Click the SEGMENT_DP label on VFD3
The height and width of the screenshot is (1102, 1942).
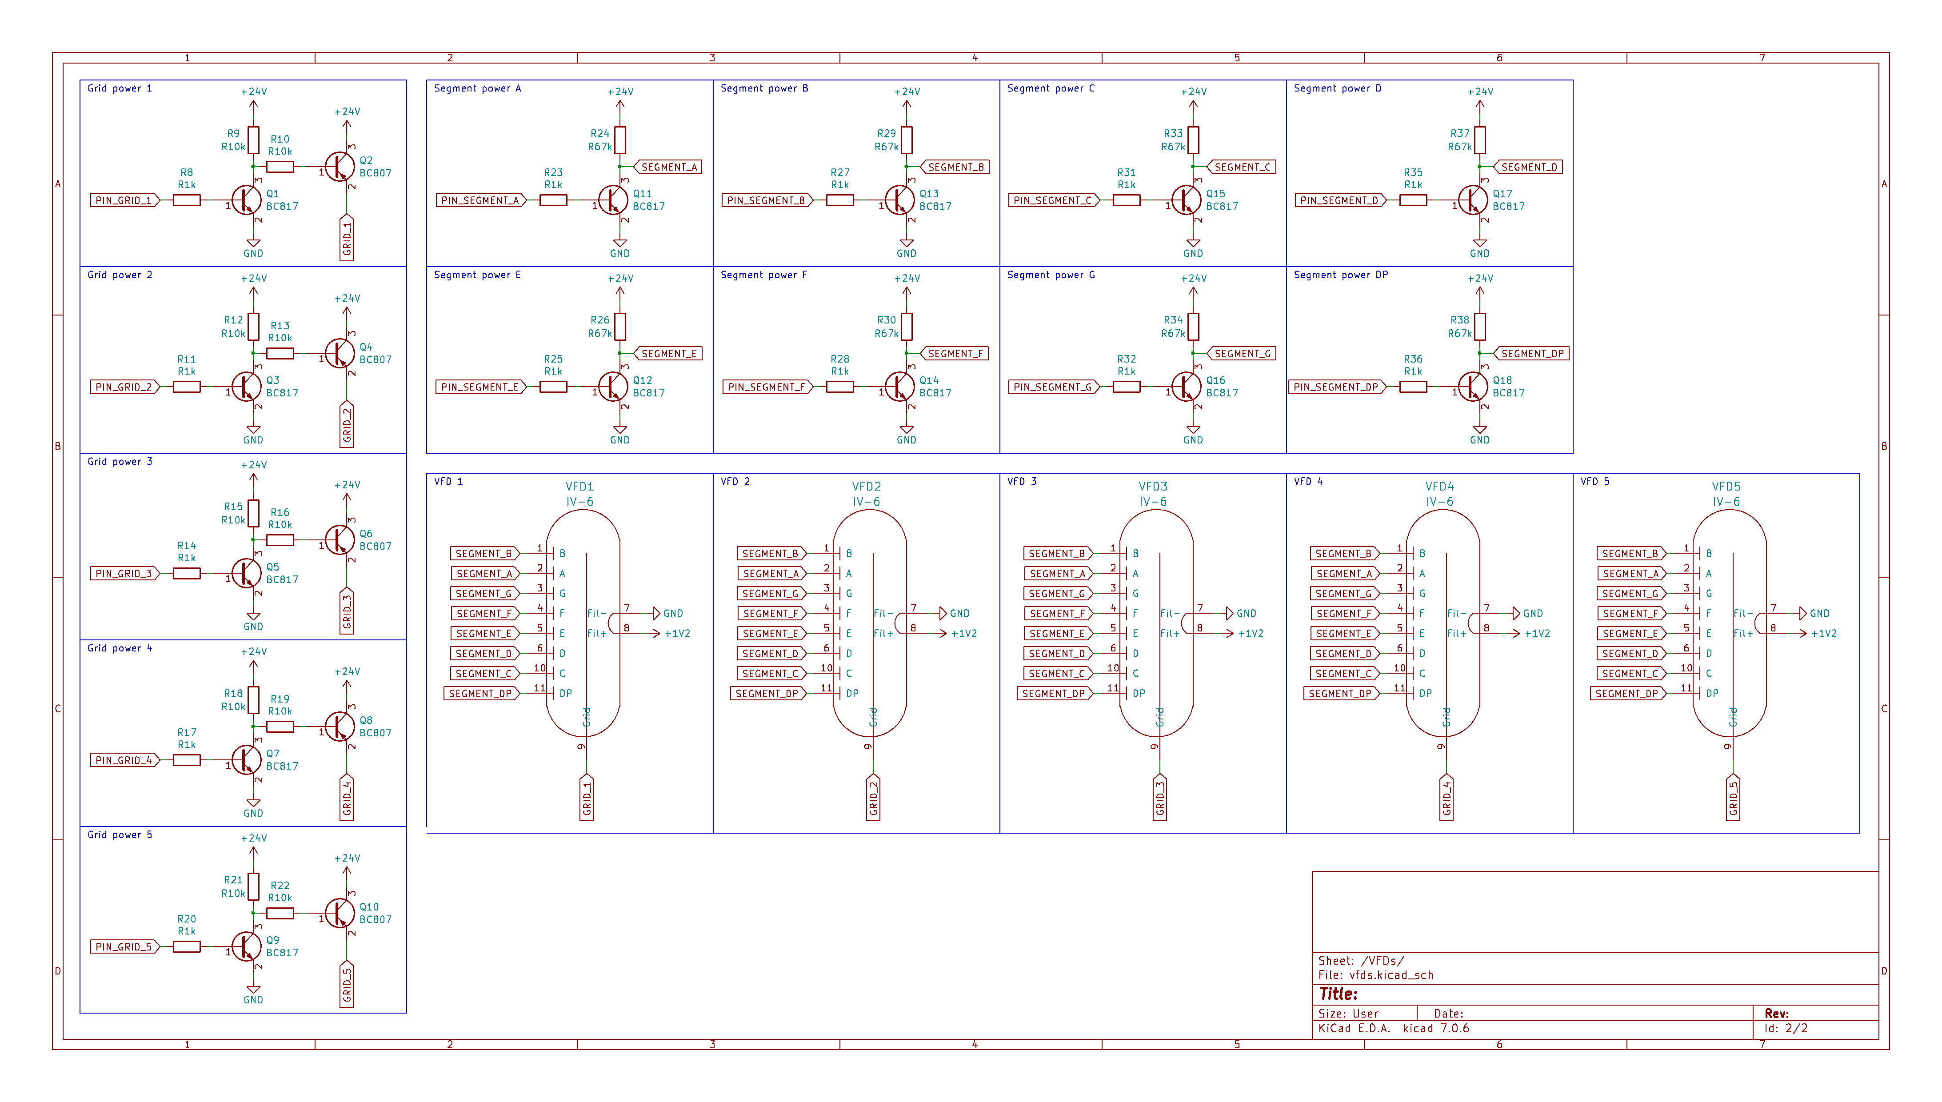click(x=1054, y=693)
